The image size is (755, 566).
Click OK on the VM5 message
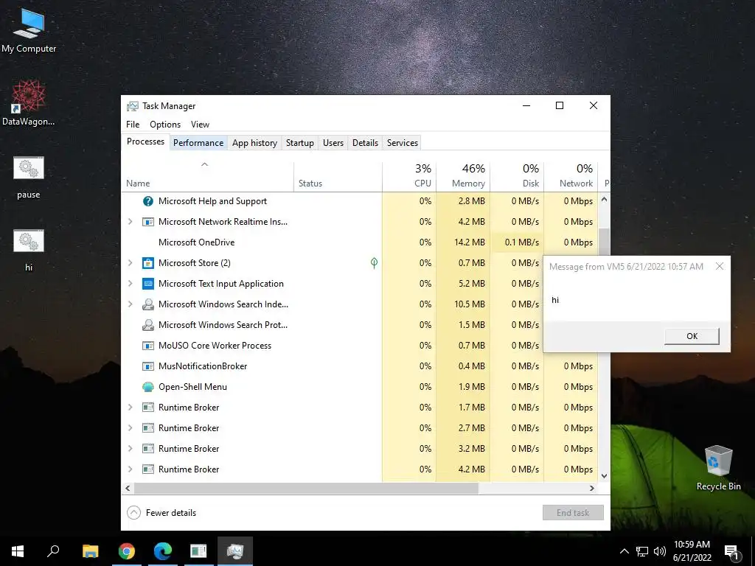click(692, 336)
